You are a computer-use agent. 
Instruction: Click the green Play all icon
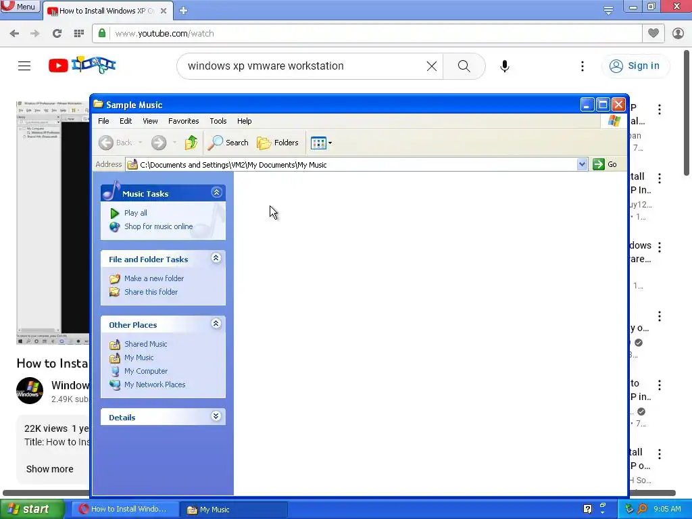coord(115,213)
